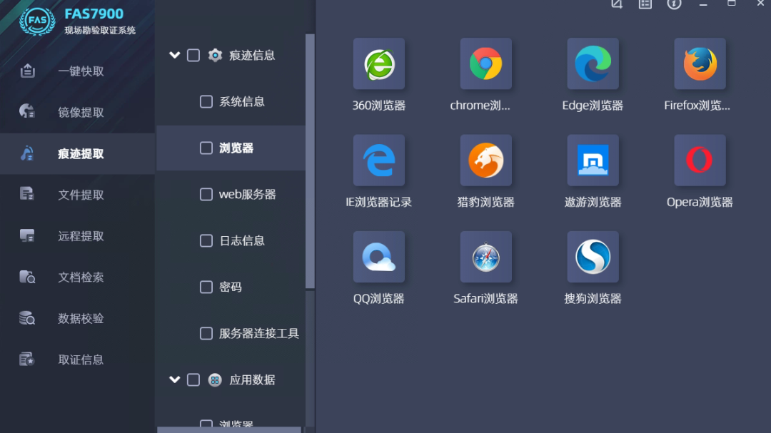Open the 搜狗浏览器 icon
Screen dimensions: 771x433
point(593,257)
